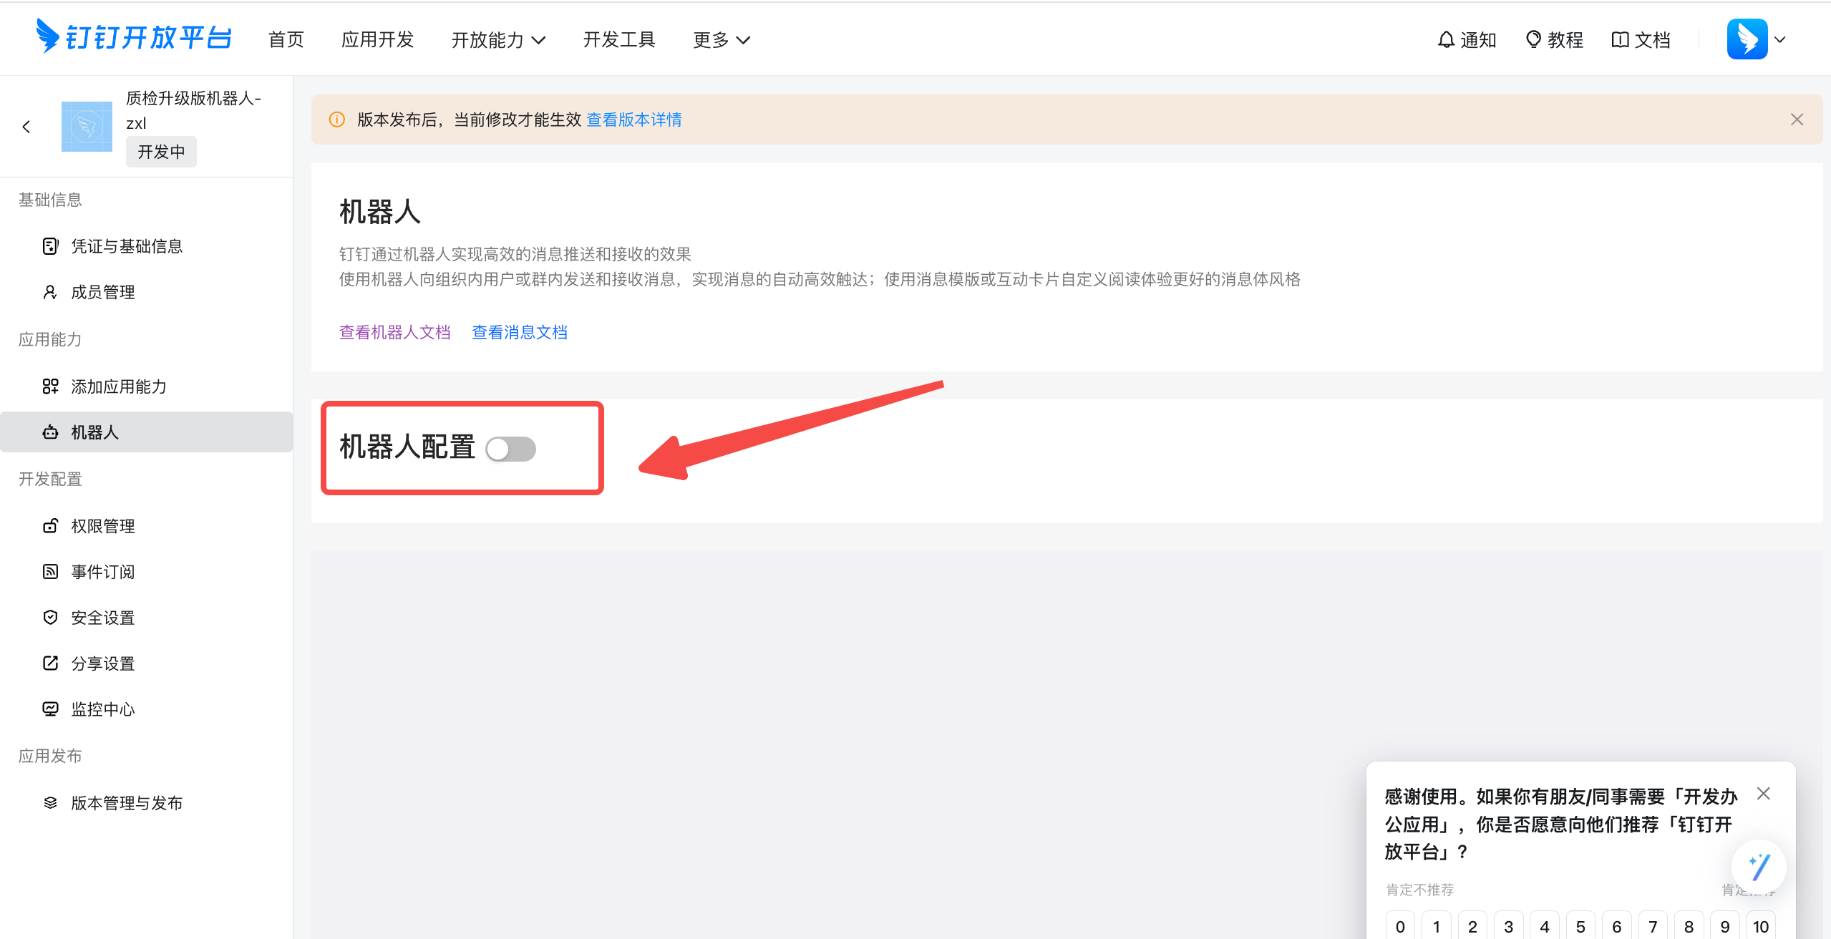Click the 分享设置 share icon
The image size is (1831, 939).
[x=50, y=663]
